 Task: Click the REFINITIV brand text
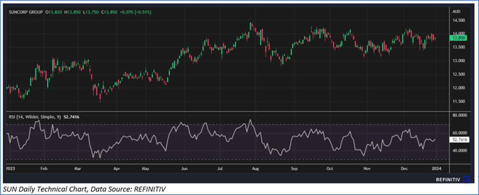pyautogui.click(x=448, y=180)
